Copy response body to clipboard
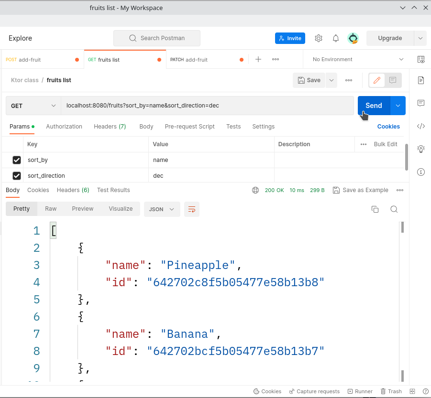 tap(375, 209)
